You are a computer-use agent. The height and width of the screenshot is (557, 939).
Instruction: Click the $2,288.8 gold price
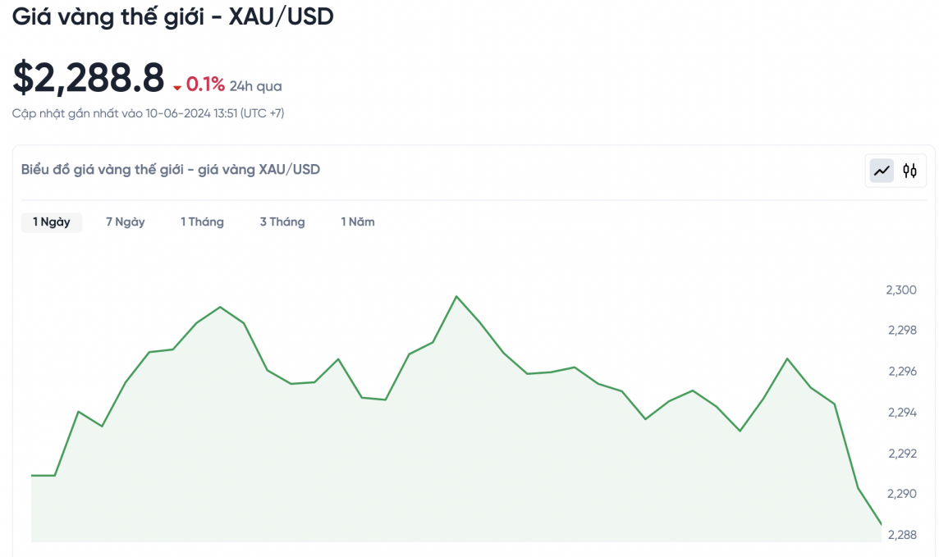pyautogui.click(x=89, y=78)
